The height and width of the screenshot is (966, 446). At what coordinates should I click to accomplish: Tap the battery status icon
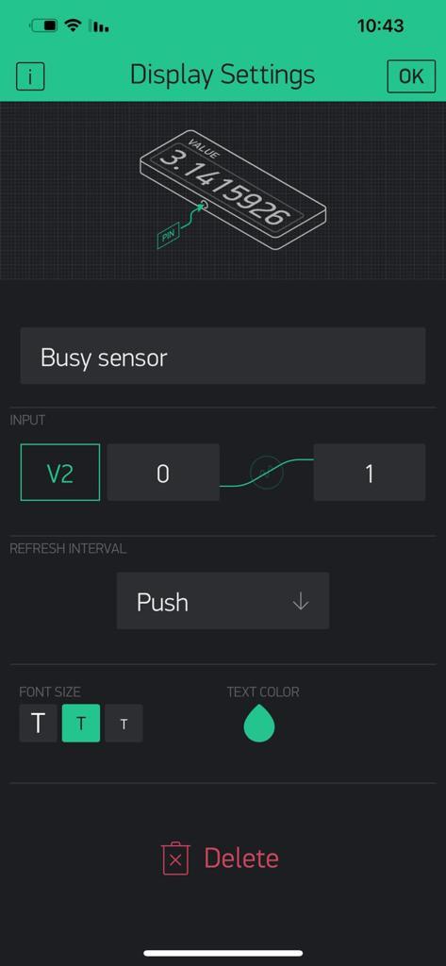click(43, 25)
